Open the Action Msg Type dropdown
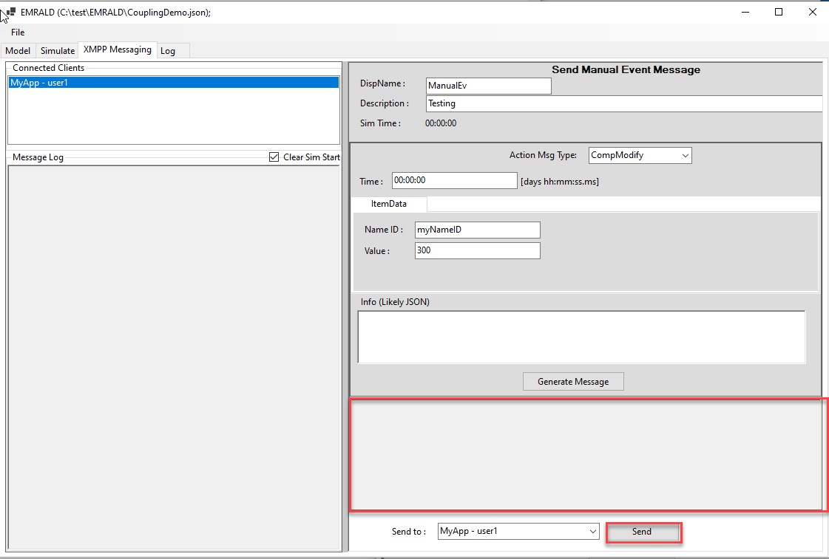This screenshot has height=559, width=829. point(640,155)
